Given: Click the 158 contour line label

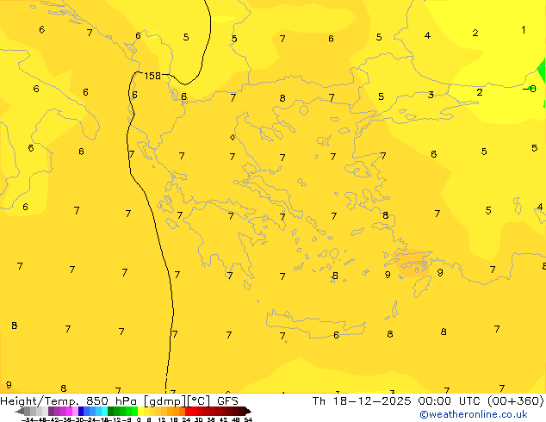Looking at the screenshot, I should pyautogui.click(x=152, y=76).
